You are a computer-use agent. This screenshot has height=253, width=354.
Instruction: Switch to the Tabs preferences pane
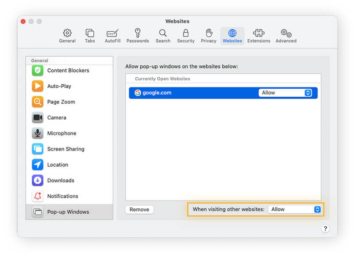[90, 36]
